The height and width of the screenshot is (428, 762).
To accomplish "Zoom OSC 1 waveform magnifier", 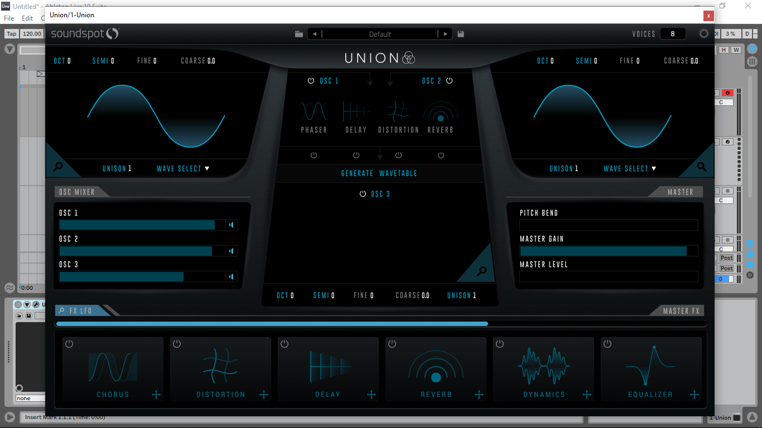I will click(x=58, y=166).
